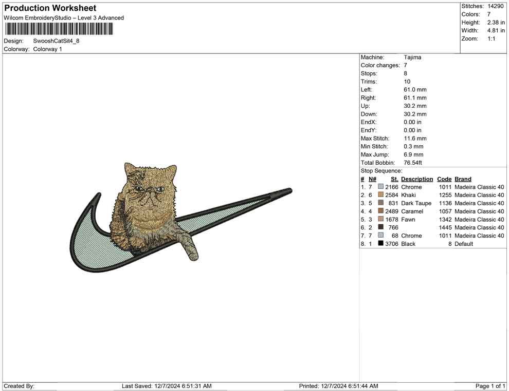Click the 'Page 1 of 1' indicator
This screenshot has width=509, height=391.
click(x=490, y=386)
